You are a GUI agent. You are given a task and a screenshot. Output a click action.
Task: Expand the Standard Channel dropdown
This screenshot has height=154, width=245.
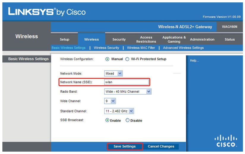(119, 111)
